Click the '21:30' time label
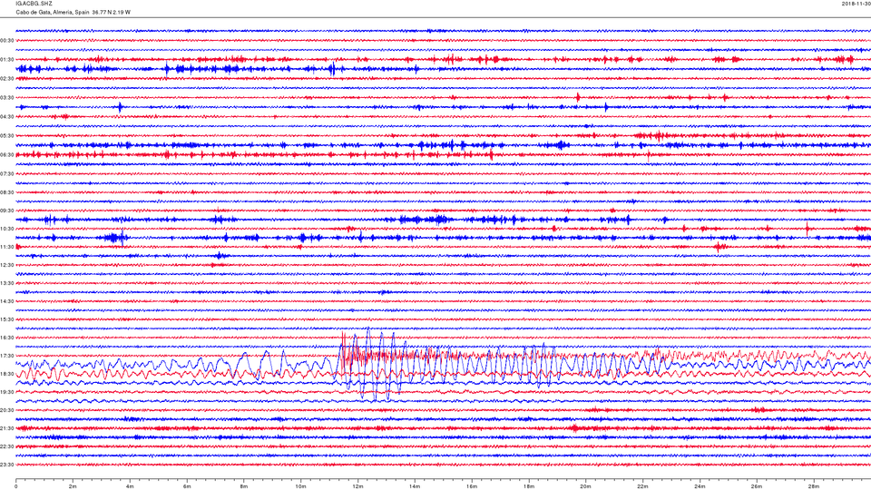This screenshot has height=490, width=871. [7, 428]
